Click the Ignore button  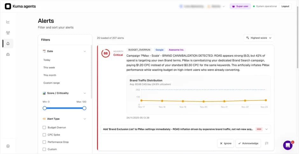(x=226, y=143)
